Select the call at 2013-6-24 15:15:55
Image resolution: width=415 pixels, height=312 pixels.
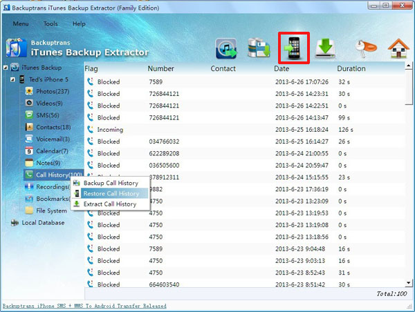click(245, 177)
